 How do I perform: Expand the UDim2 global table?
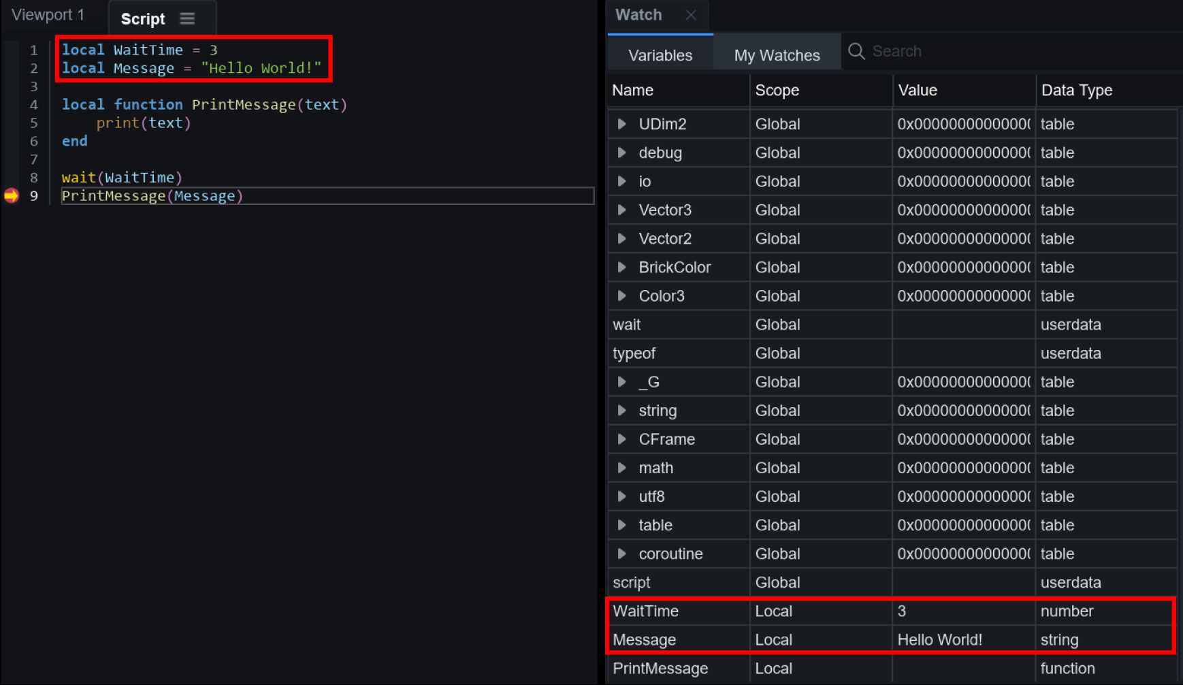click(x=621, y=124)
